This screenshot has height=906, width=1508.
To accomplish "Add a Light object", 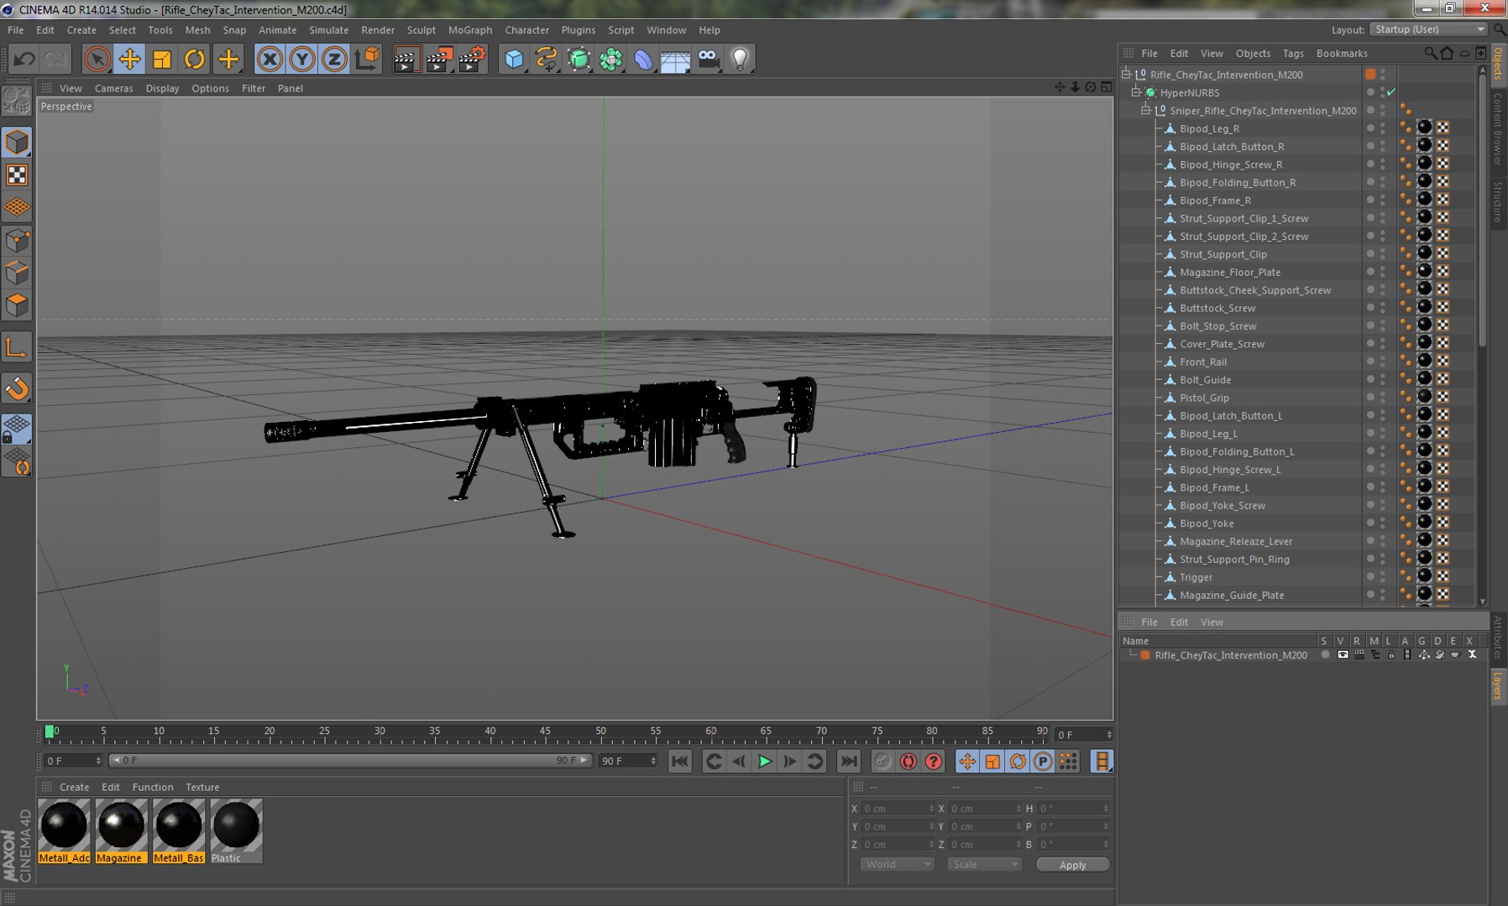I will click(x=740, y=59).
